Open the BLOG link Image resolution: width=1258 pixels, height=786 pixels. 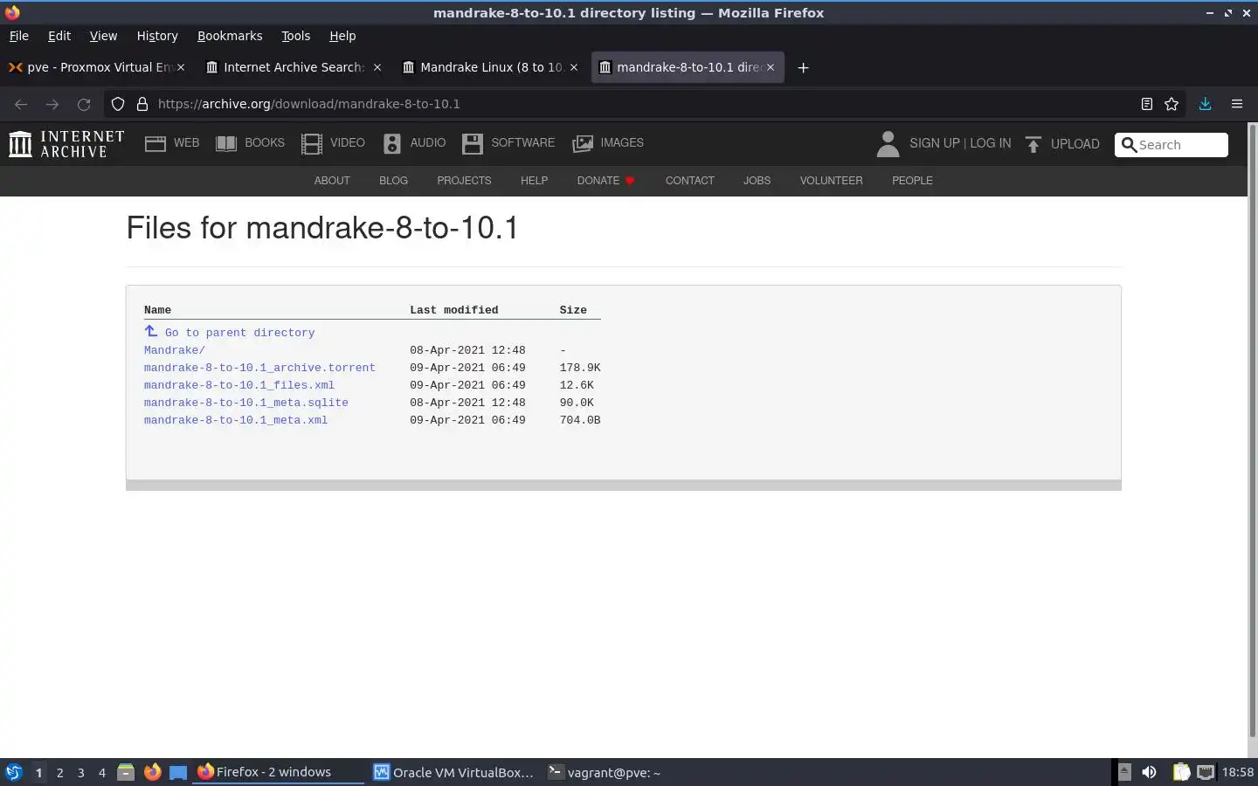393,181
